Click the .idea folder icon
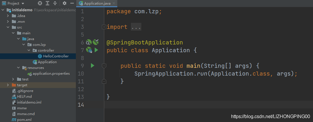The height and width of the screenshot is (122, 313). tap(14, 16)
